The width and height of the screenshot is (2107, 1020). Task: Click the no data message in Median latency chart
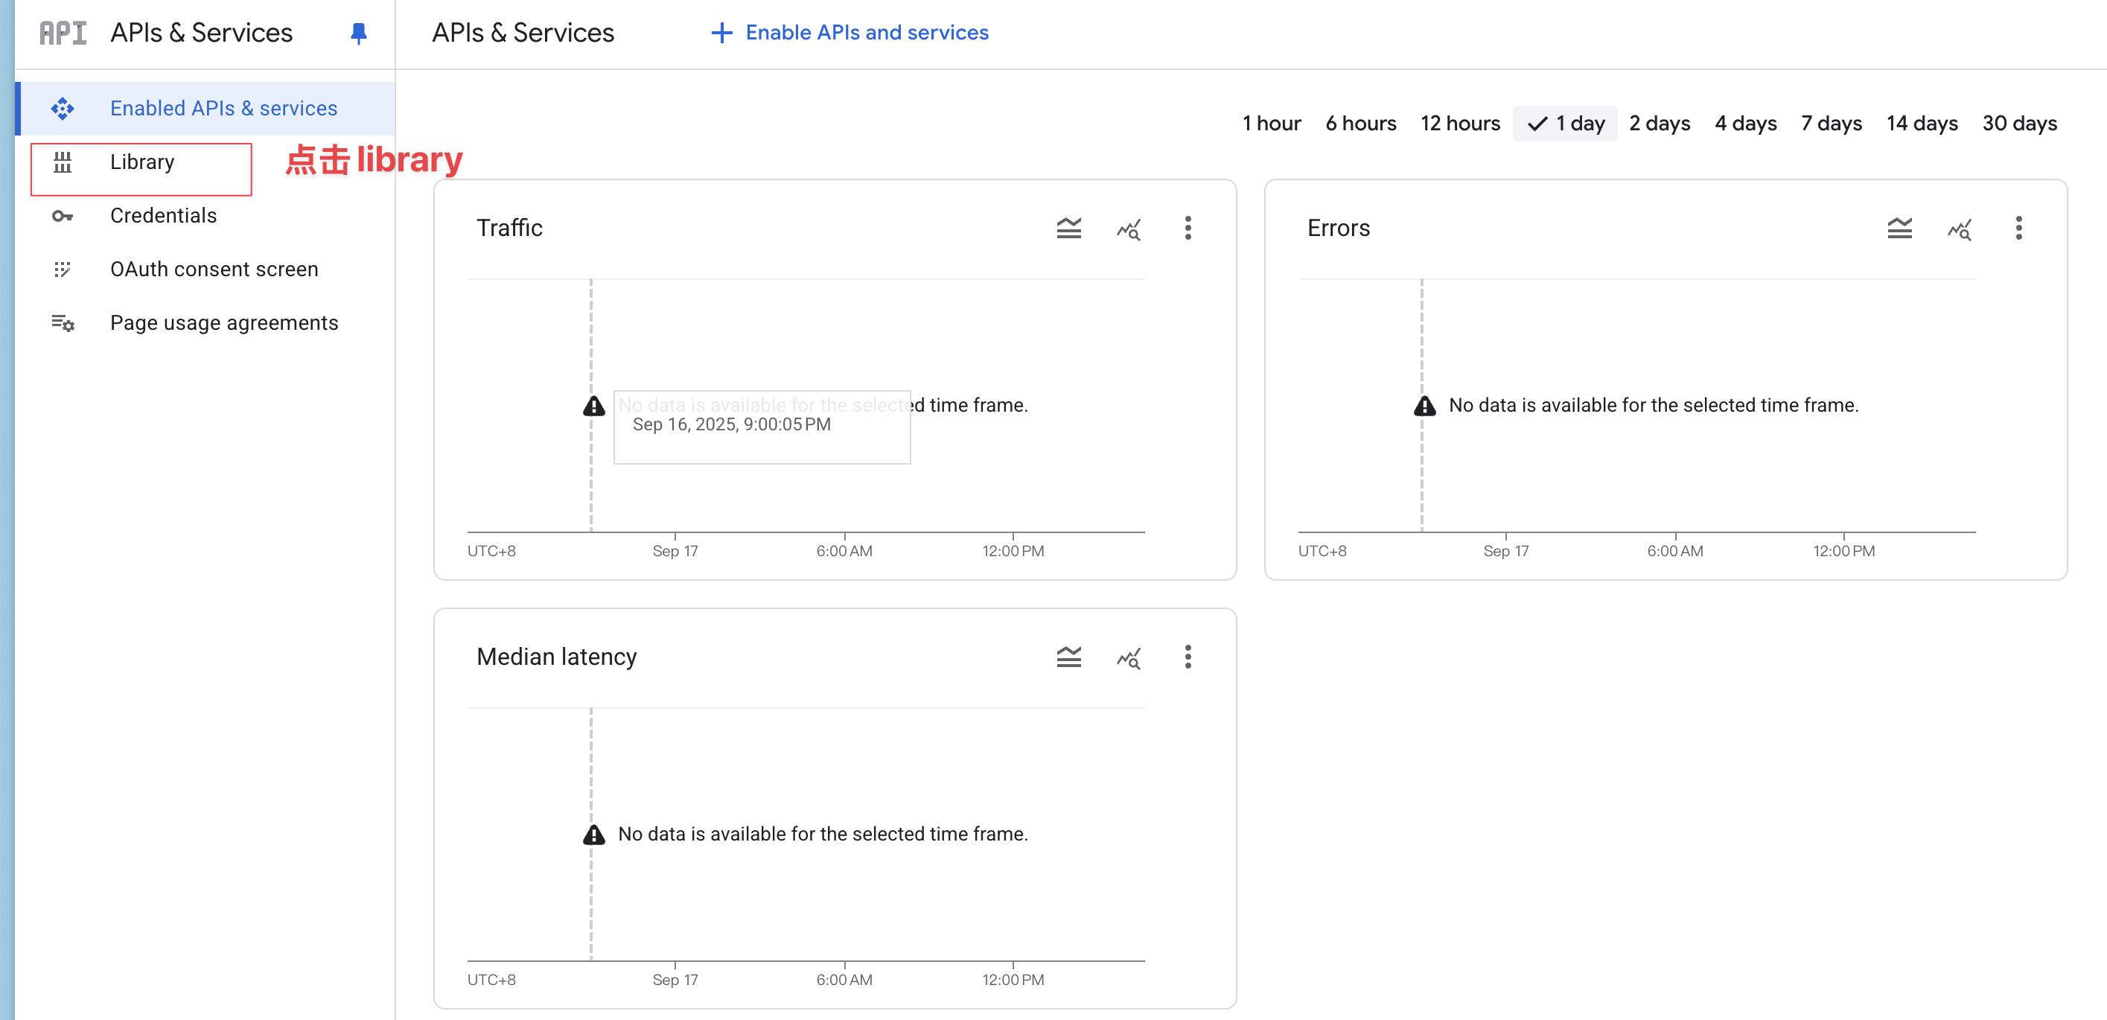point(823,835)
